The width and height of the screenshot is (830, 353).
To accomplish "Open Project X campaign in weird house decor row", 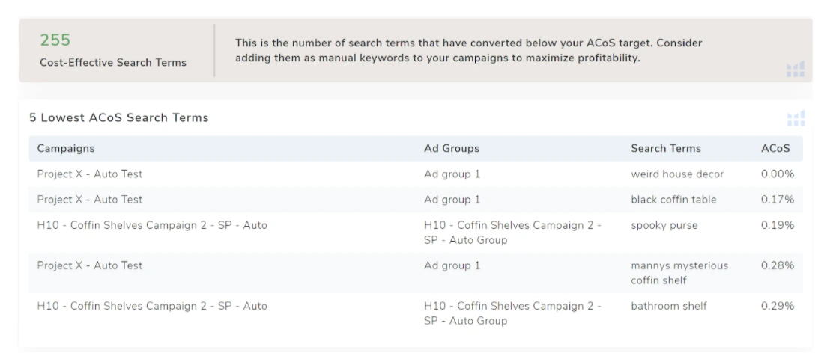I will point(90,174).
